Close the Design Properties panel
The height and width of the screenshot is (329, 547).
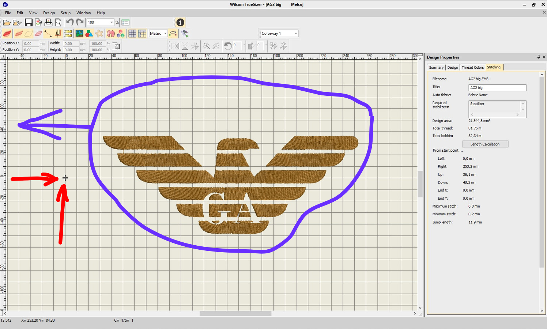pyautogui.click(x=544, y=57)
